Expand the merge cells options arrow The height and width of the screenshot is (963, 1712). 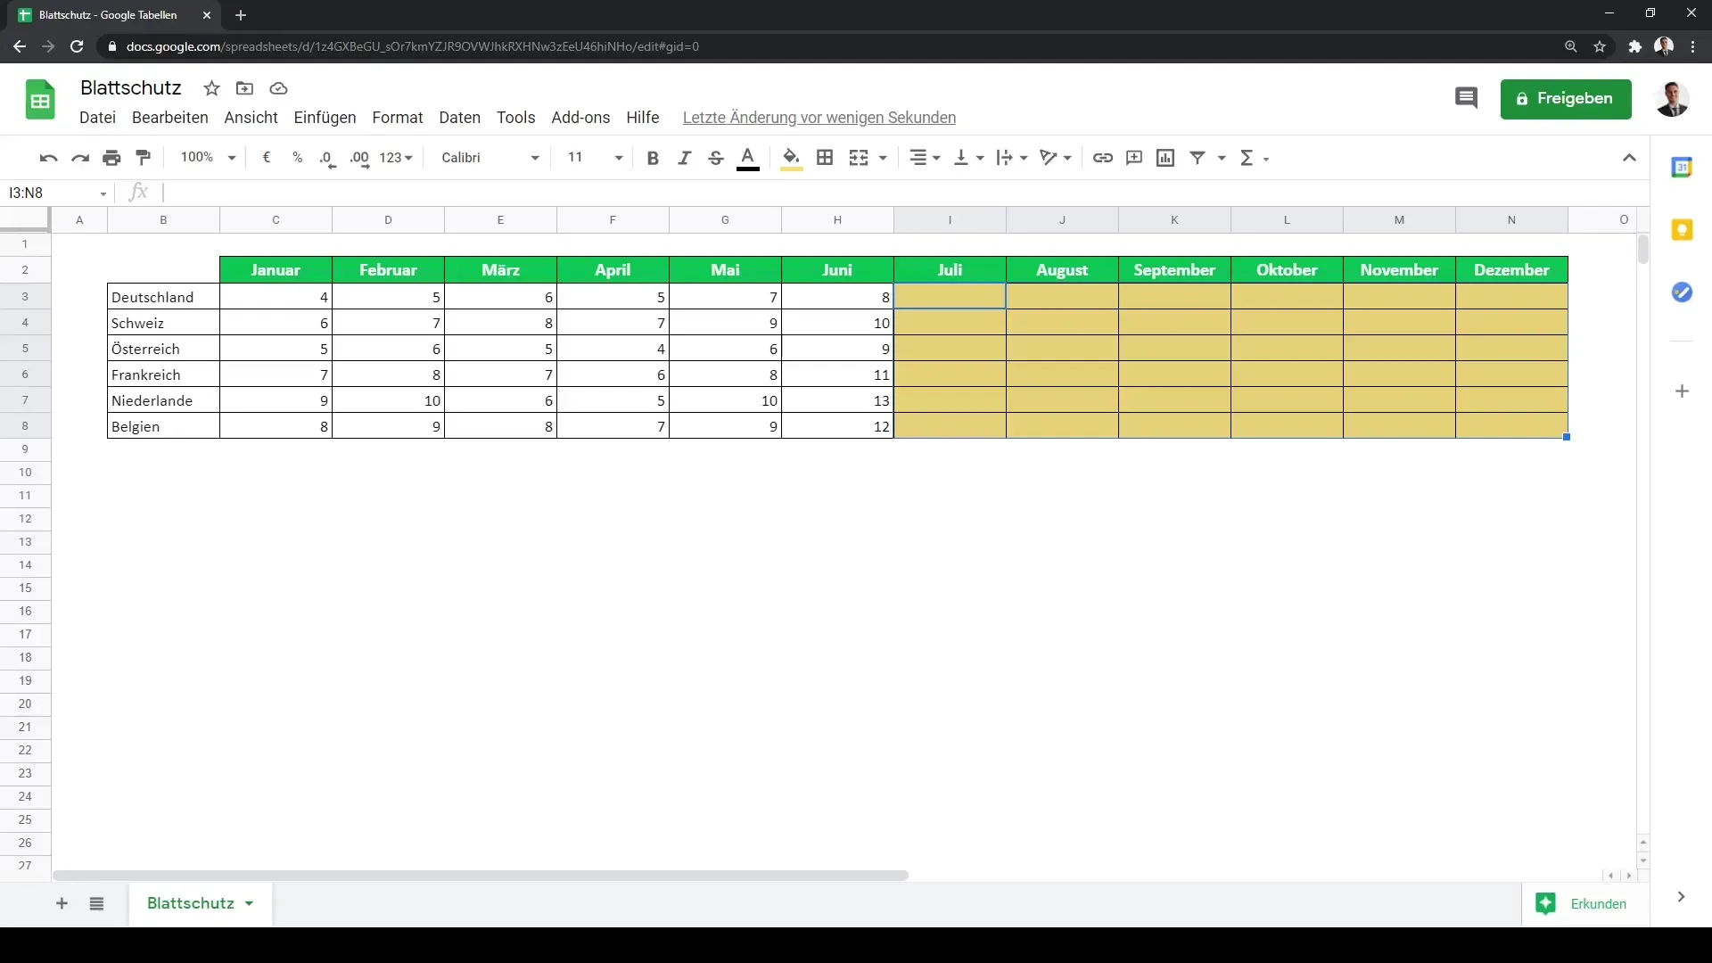(x=883, y=158)
